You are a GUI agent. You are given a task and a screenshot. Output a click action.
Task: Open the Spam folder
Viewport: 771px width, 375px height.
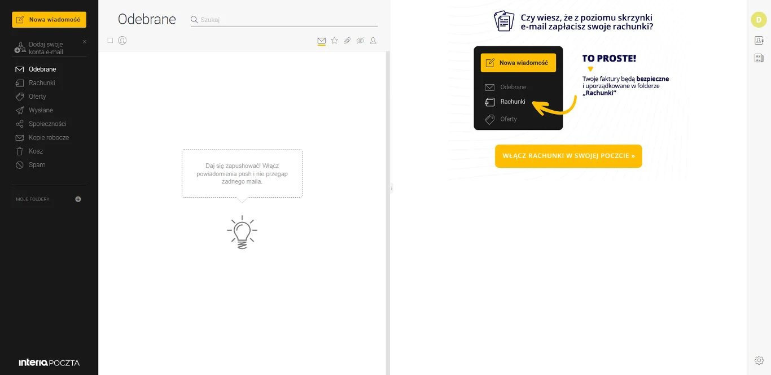click(37, 165)
